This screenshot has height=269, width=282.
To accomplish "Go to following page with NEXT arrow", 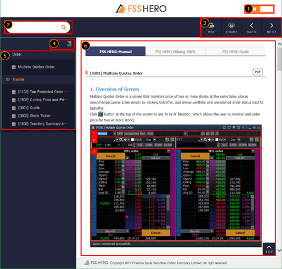I will 271,28.
